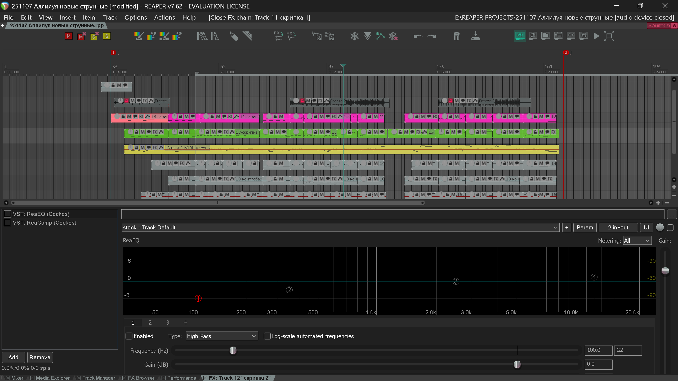
Task: Click the snowflake freeze track icon
Action: coord(354,36)
